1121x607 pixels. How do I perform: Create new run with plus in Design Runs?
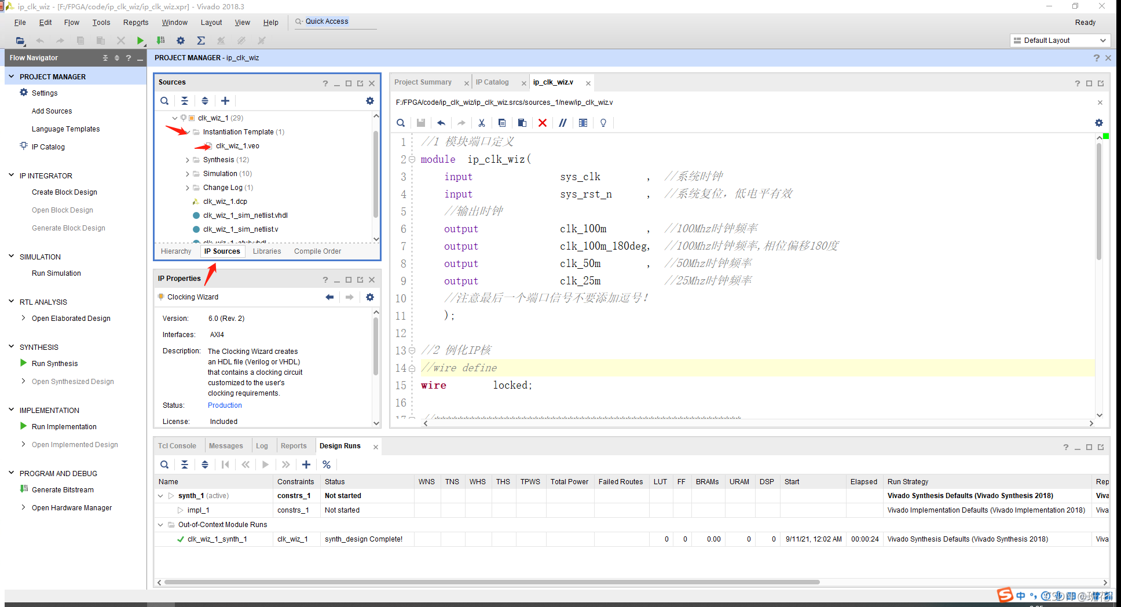(x=306, y=465)
